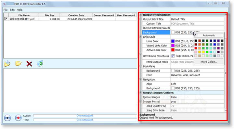Open the Edit menu
Viewport: 234px width, 129px height.
pyautogui.click(x=12, y=10)
